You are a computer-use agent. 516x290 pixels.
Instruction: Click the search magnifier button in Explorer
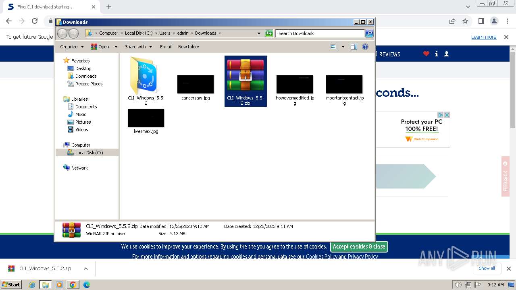coord(369,33)
